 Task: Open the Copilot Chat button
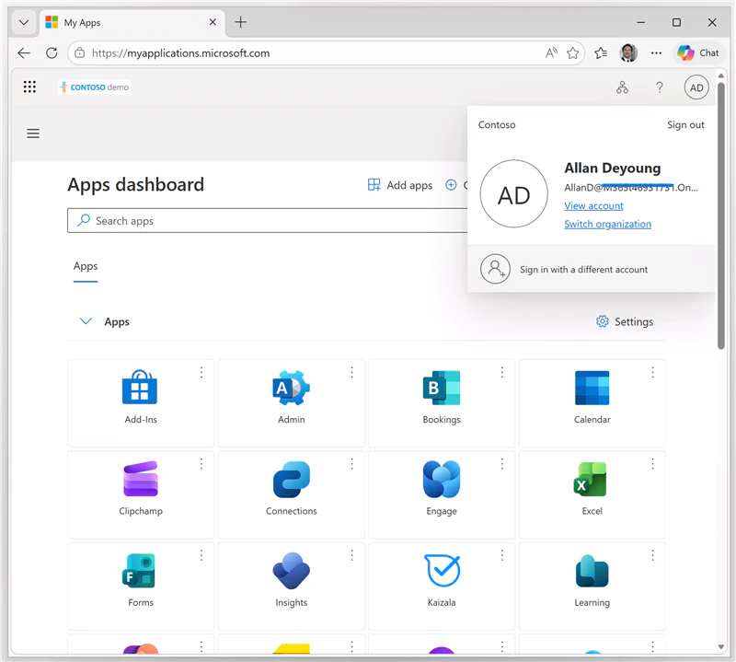(x=698, y=53)
